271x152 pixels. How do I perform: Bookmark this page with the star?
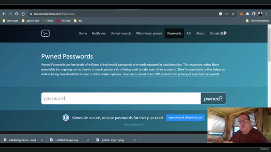pos(233,14)
